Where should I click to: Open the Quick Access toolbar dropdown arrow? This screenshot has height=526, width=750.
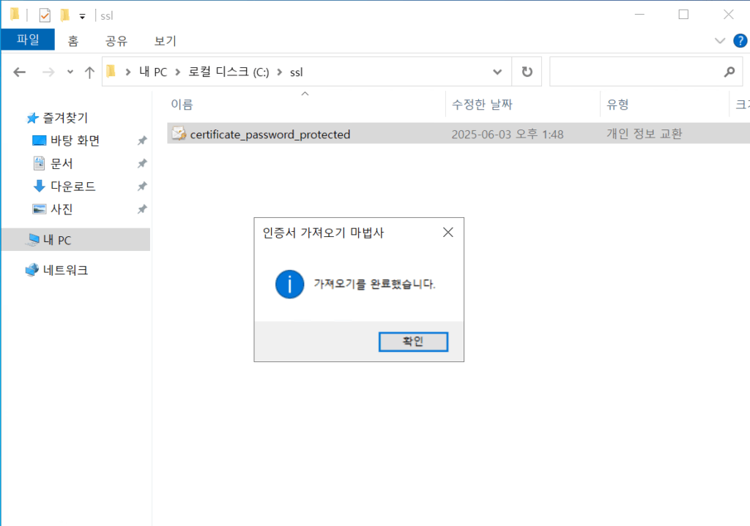point(83,15)
